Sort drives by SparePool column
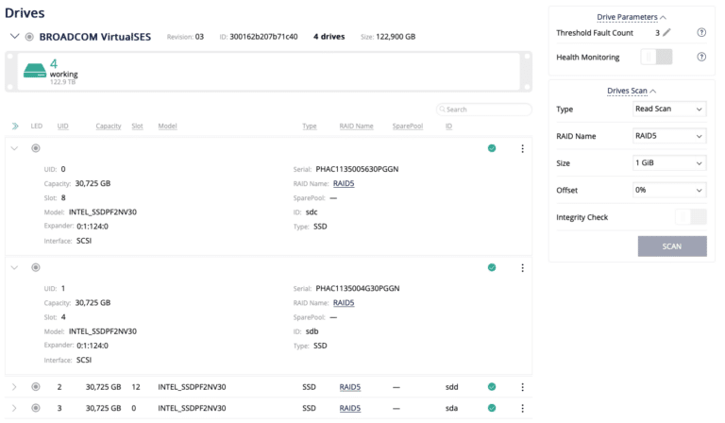The height and width of the screenshot is (423, 725). pyautogui.click(x=408, y=126)
